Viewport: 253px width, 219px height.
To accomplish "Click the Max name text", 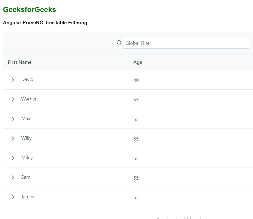I will pyautogui.click(x=26, y=119).
